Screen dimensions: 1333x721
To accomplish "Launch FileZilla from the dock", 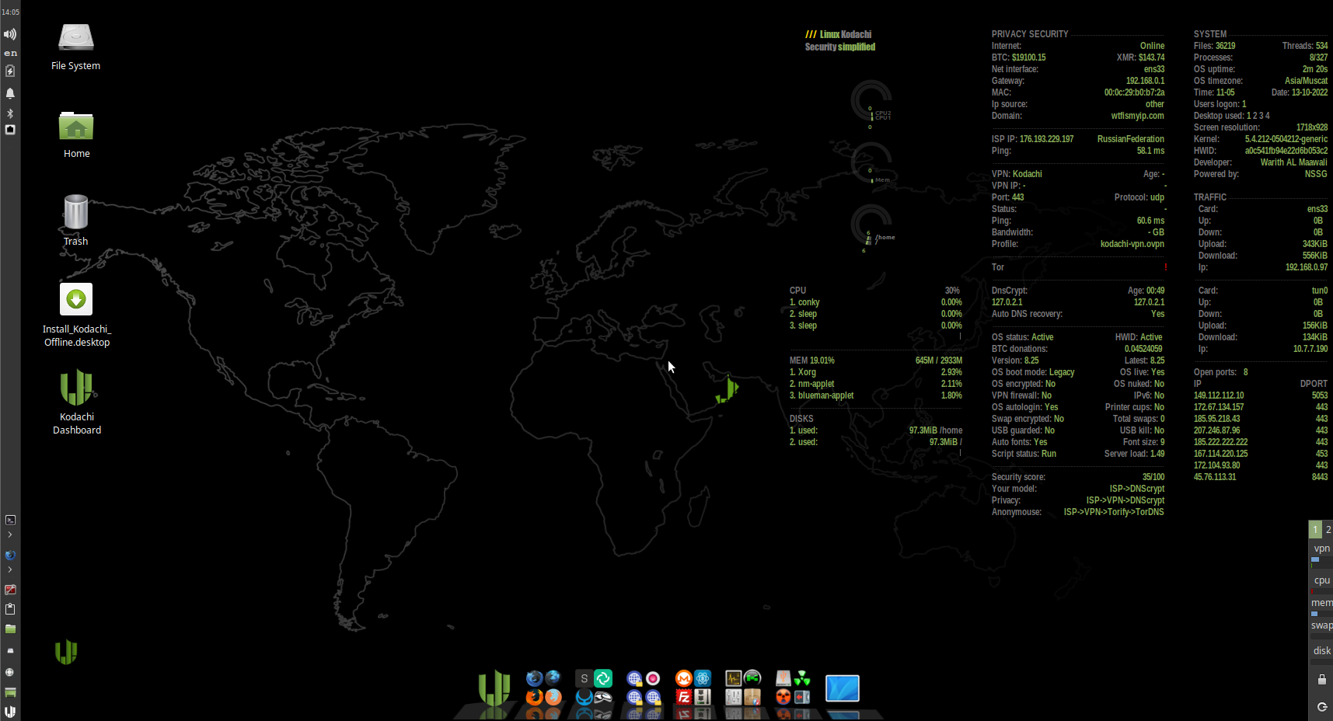I will click(684, 697).
